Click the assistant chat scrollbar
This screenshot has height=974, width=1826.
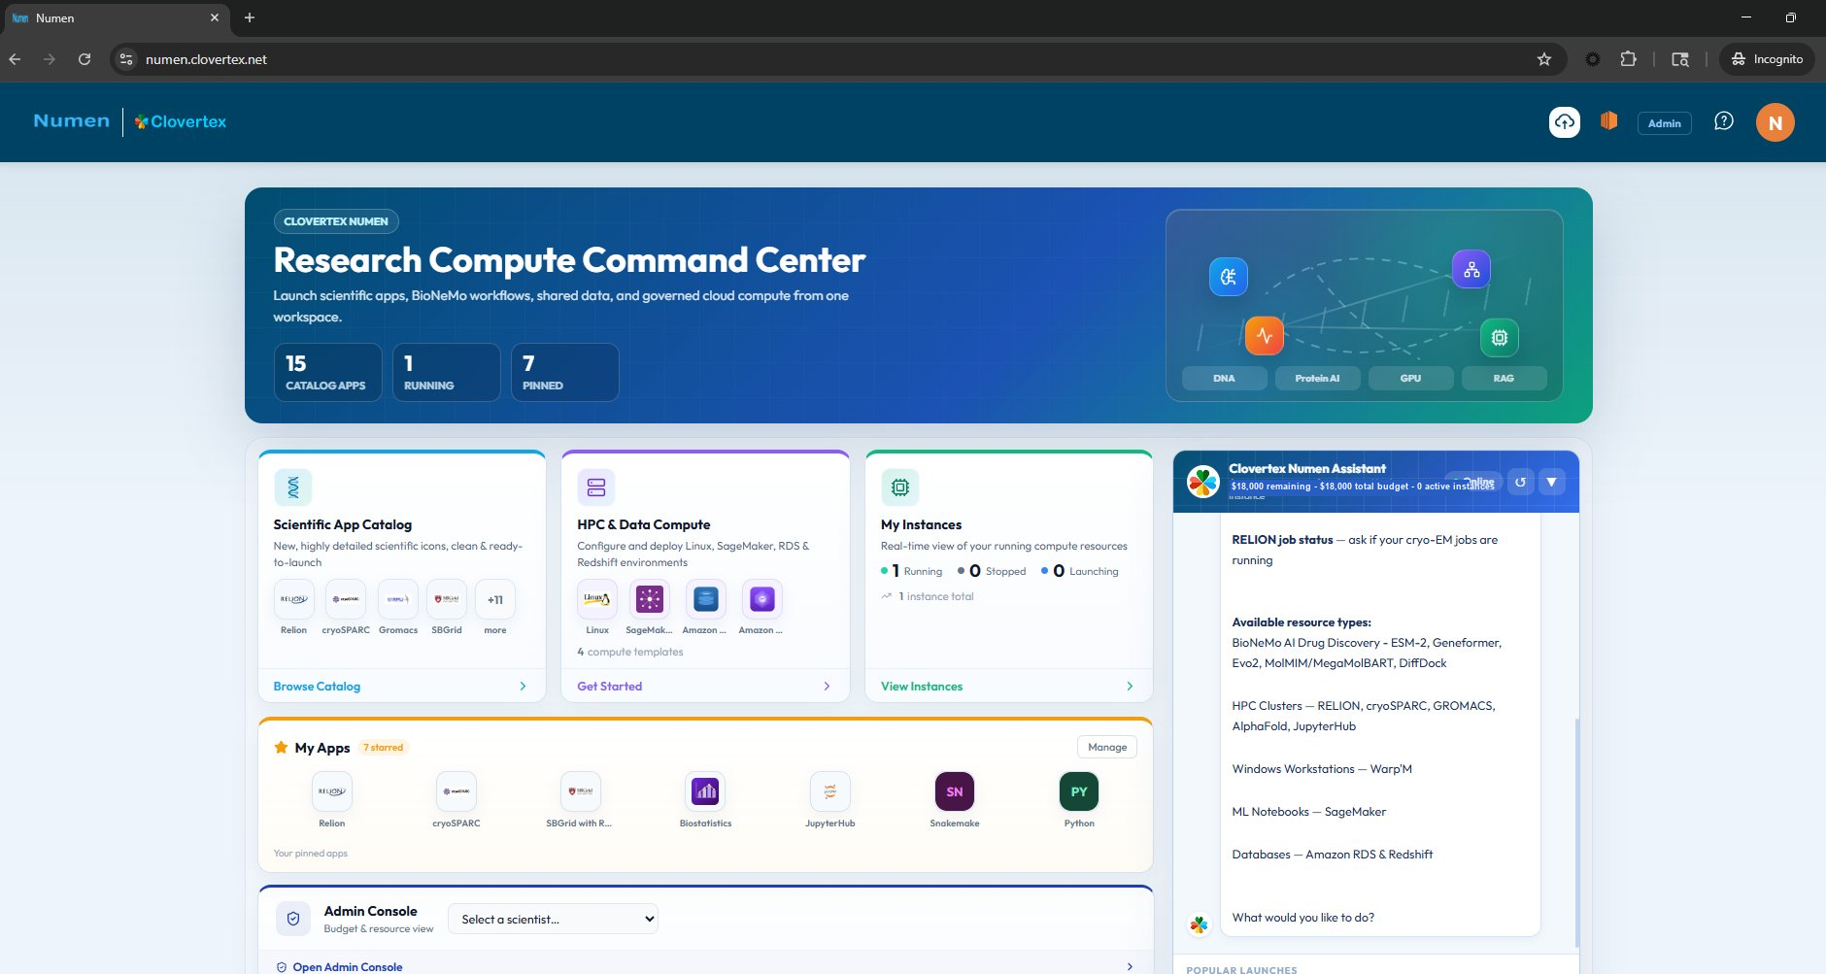1575,833
